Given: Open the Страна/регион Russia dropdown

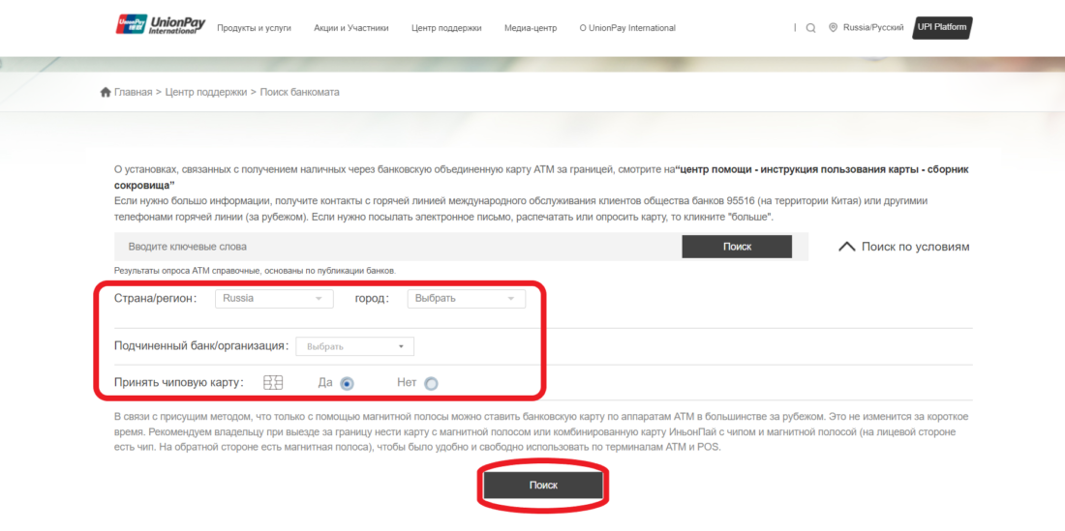Looking at the screenshot, I should (274, 299).
